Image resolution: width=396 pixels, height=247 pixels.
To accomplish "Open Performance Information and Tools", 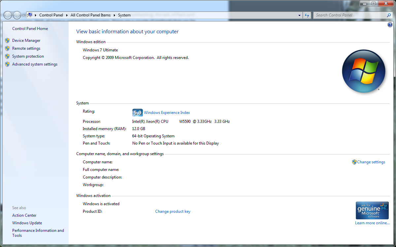I will [38, 233].
